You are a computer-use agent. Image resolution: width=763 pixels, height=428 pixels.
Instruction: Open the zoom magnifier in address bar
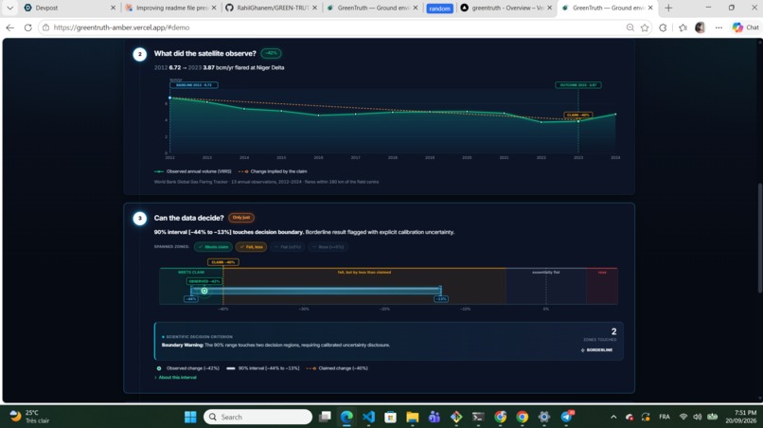(630, 27)
